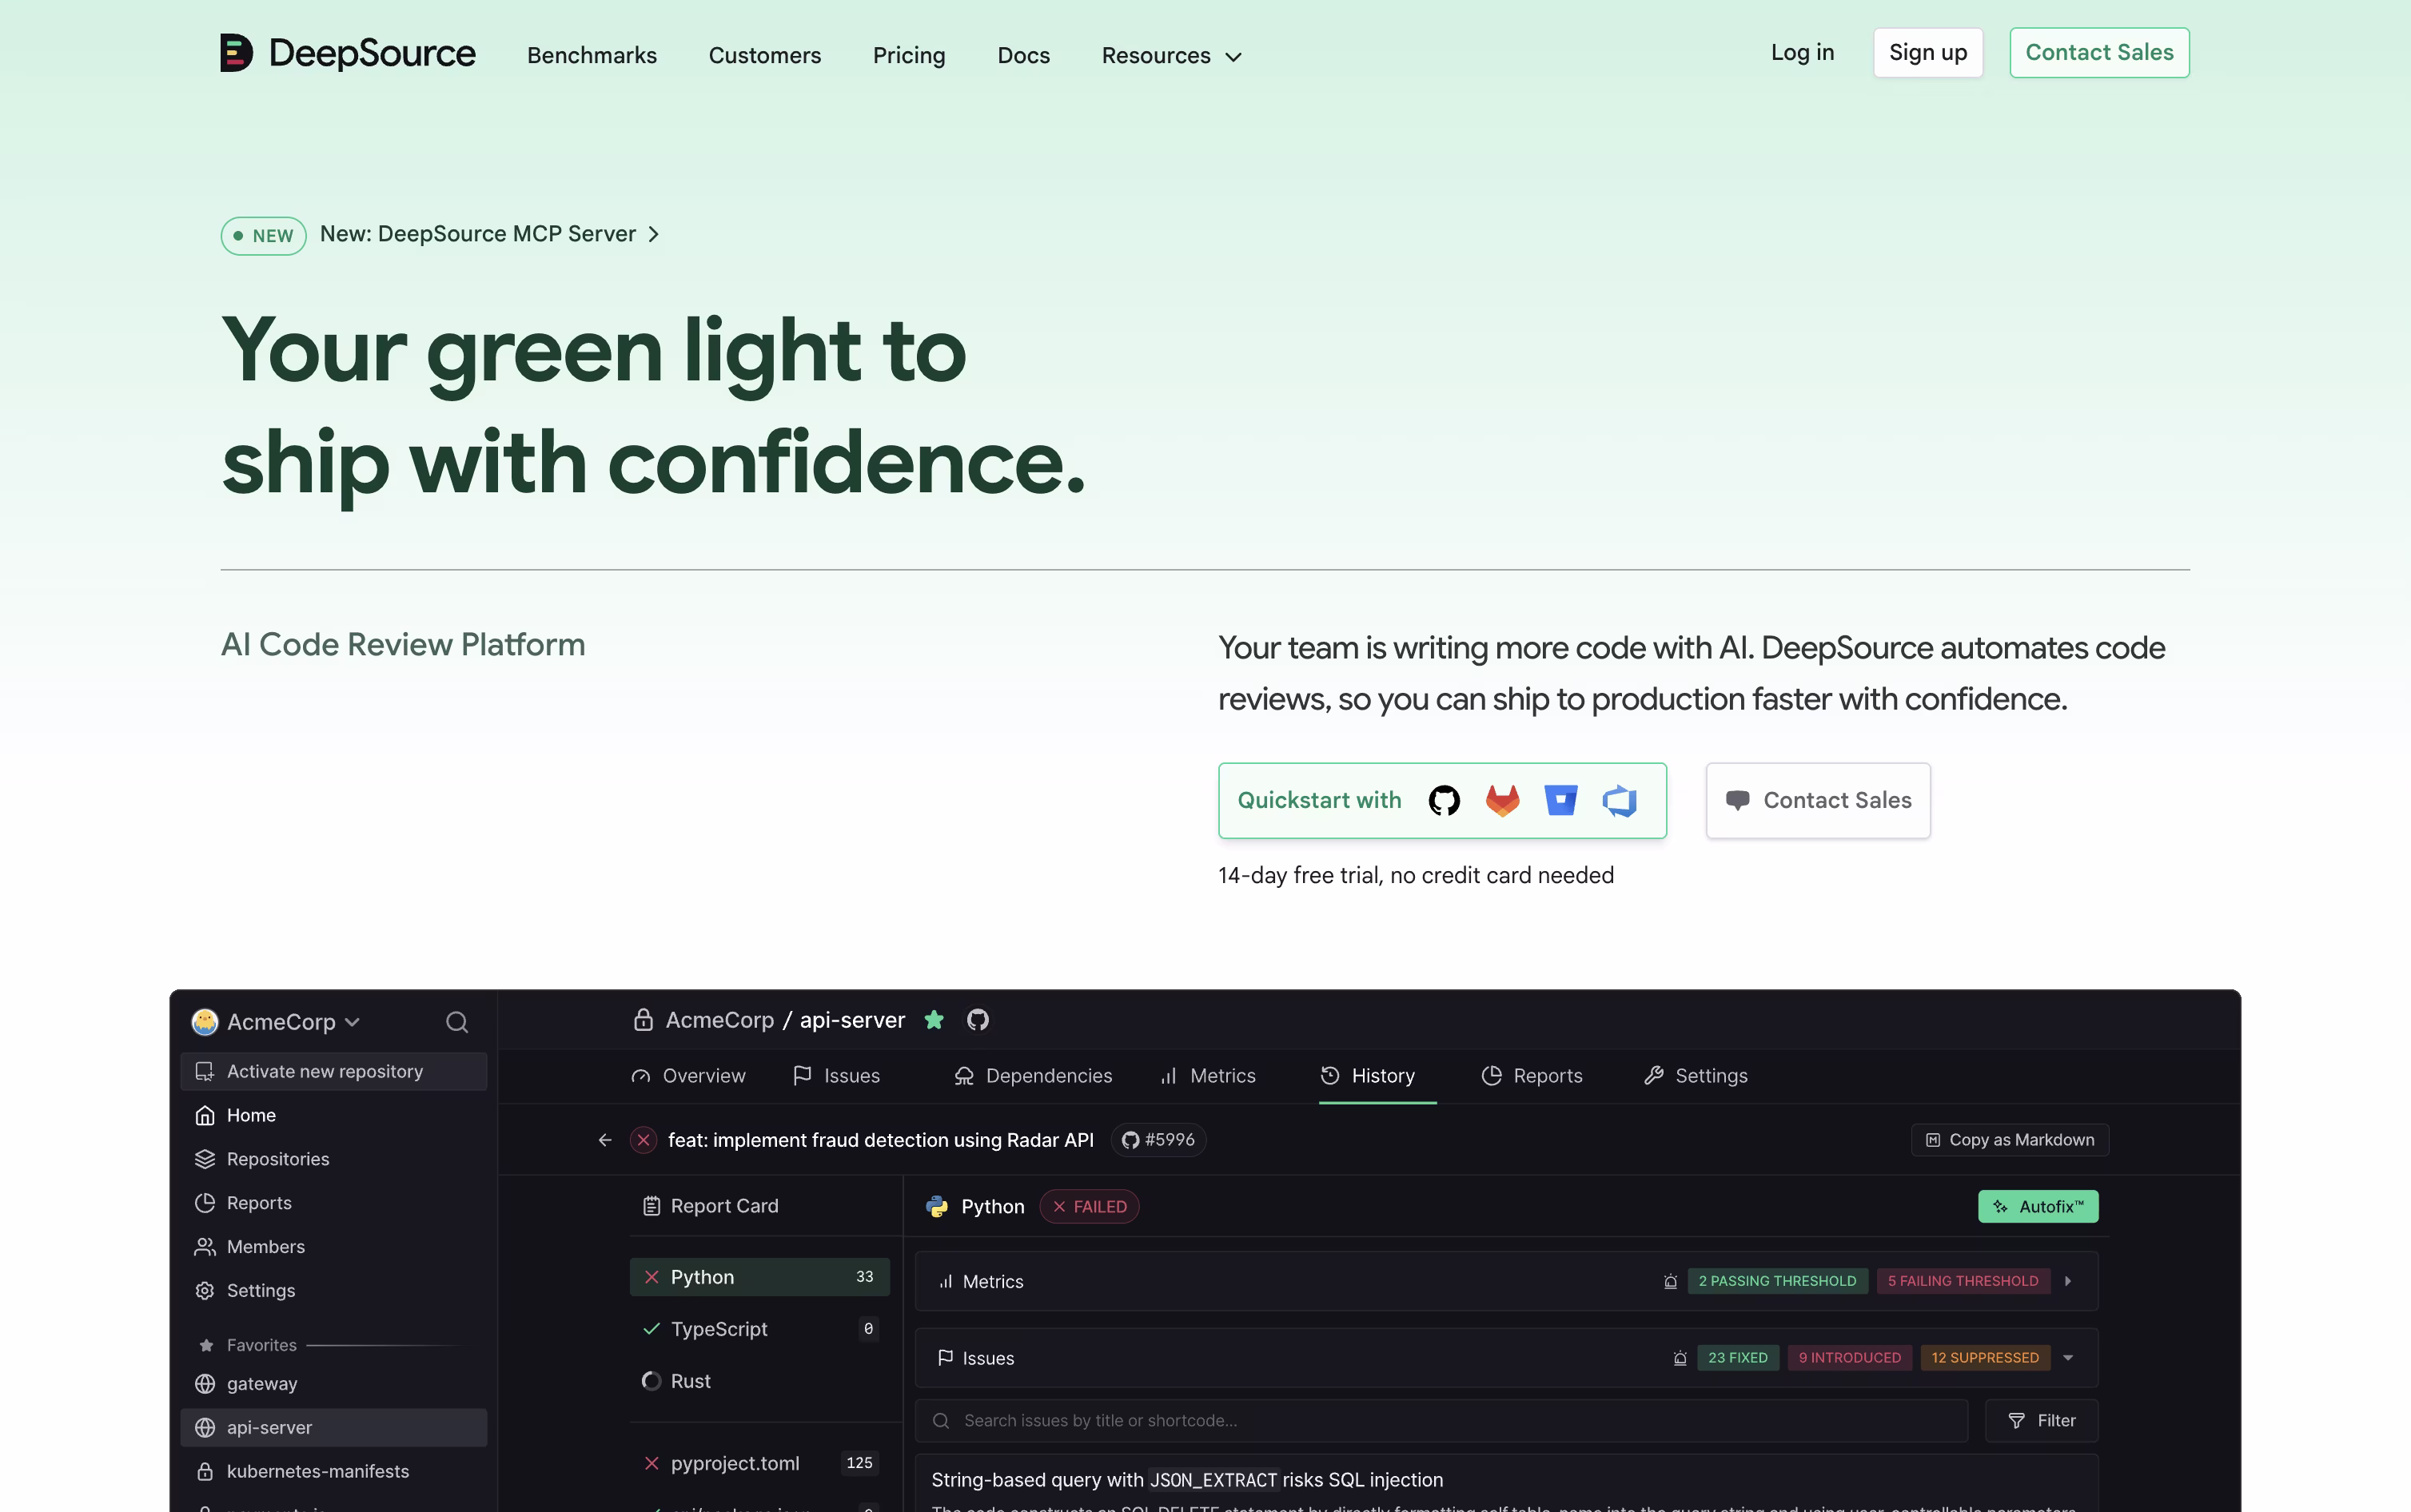Click the Search issues input field

[1441, 1421]
